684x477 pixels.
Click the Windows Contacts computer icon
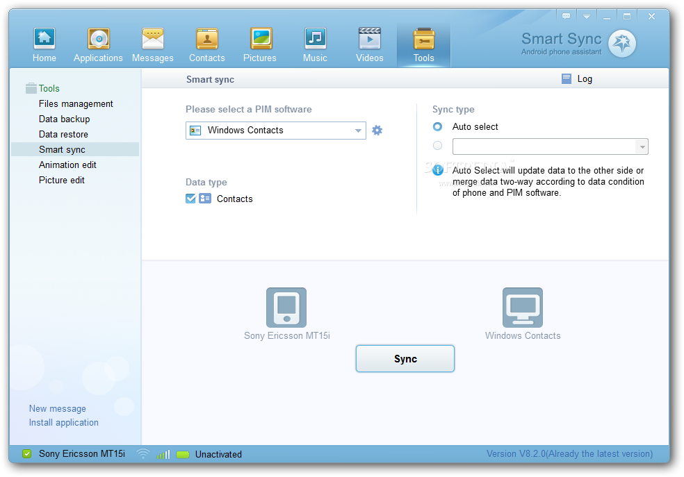pos(523,307)
